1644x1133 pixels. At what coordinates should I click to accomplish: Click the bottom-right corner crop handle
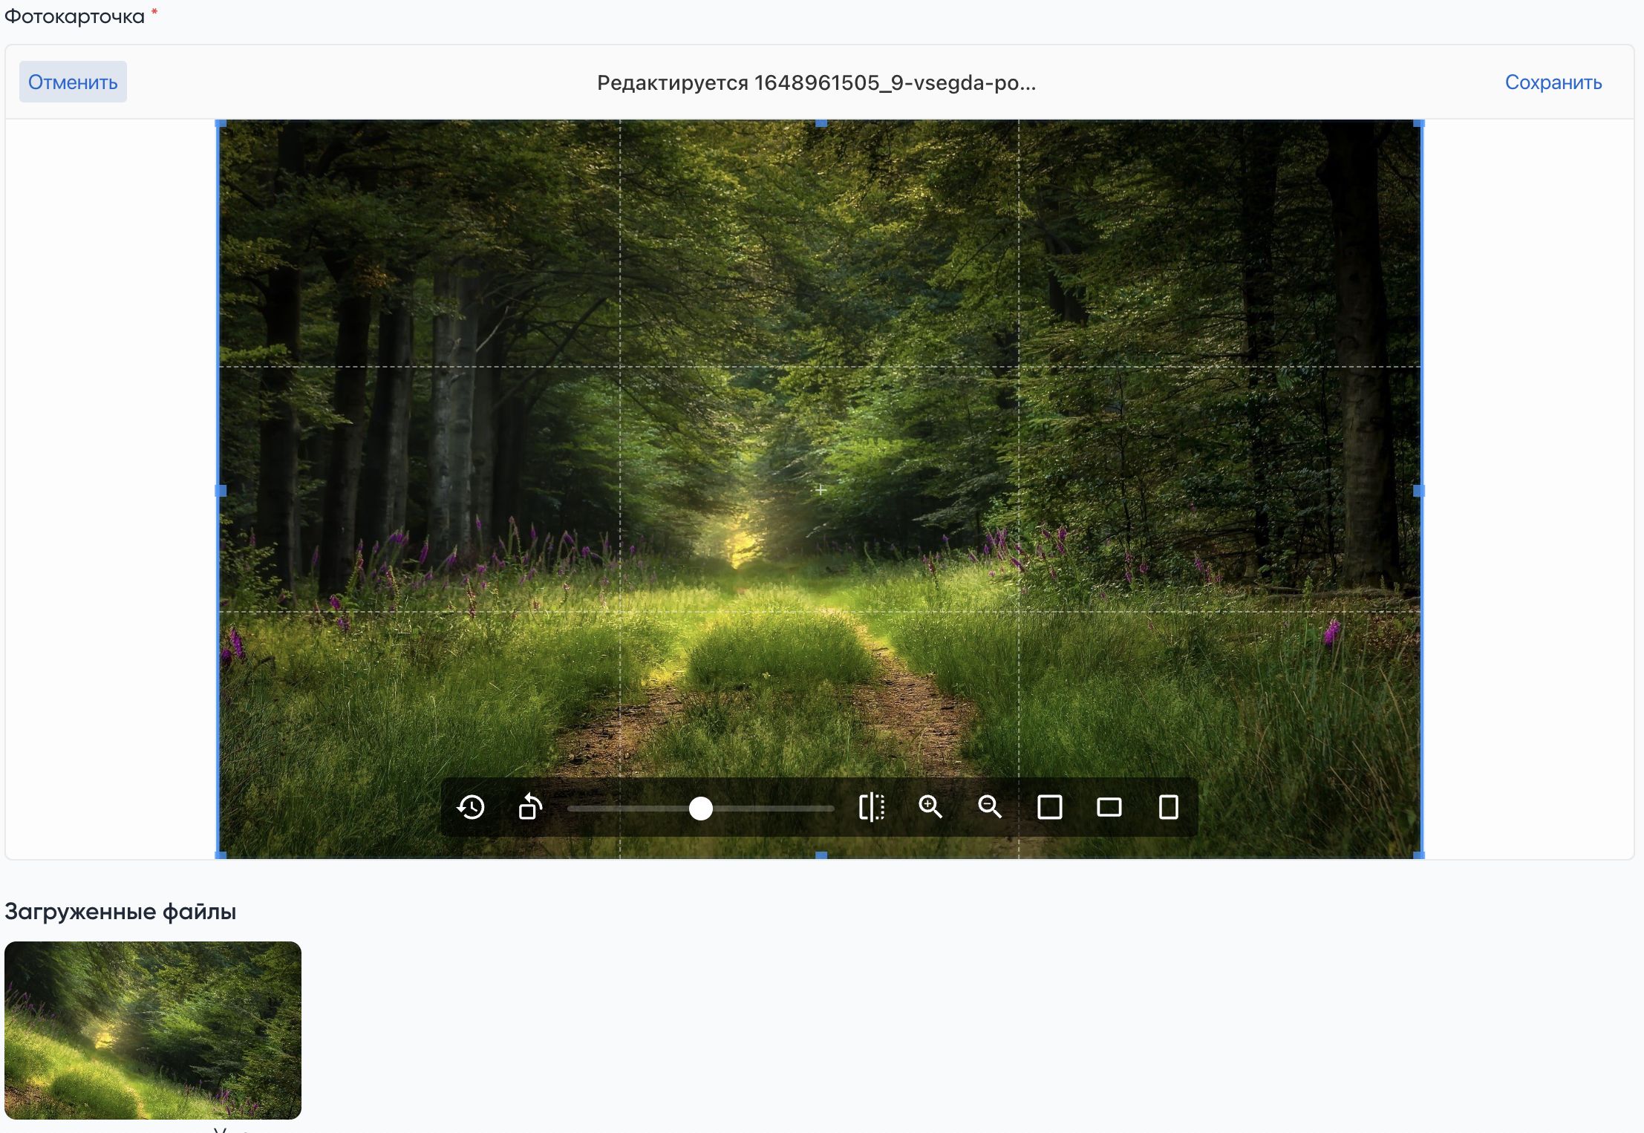pyautogui.click(x=1418, y=855)
